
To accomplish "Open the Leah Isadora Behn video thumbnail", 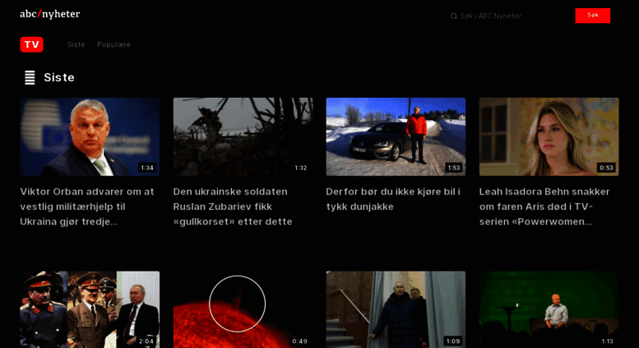I will pyautogui.click(x=549, y=137).
